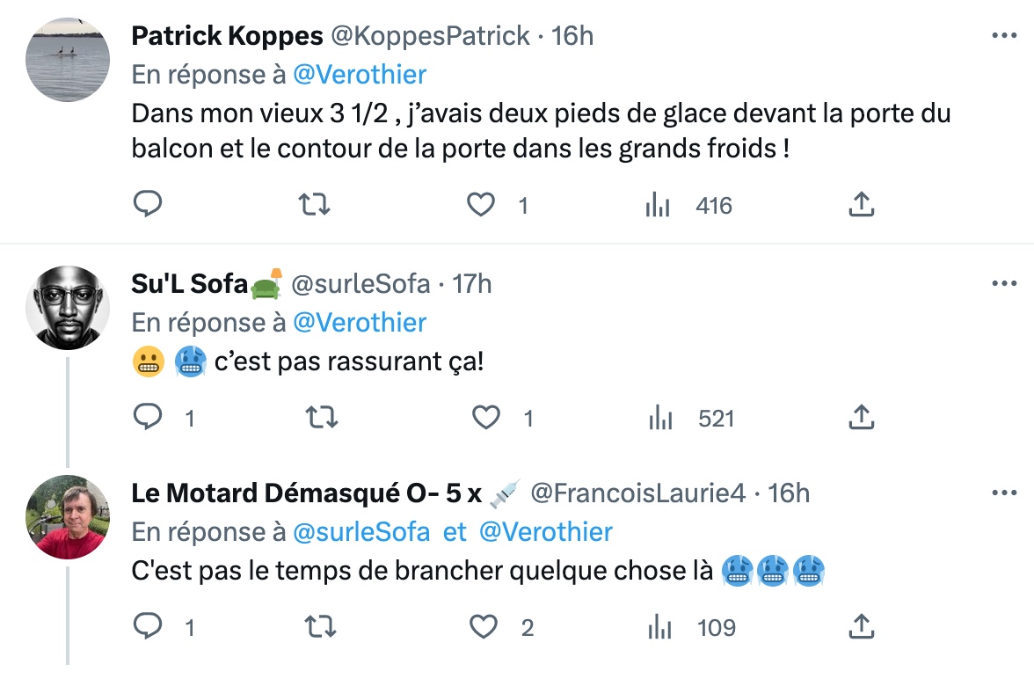Share Le Motard Démasqué's tweet
Screen dimensions: 1034x679
point(862,626)
